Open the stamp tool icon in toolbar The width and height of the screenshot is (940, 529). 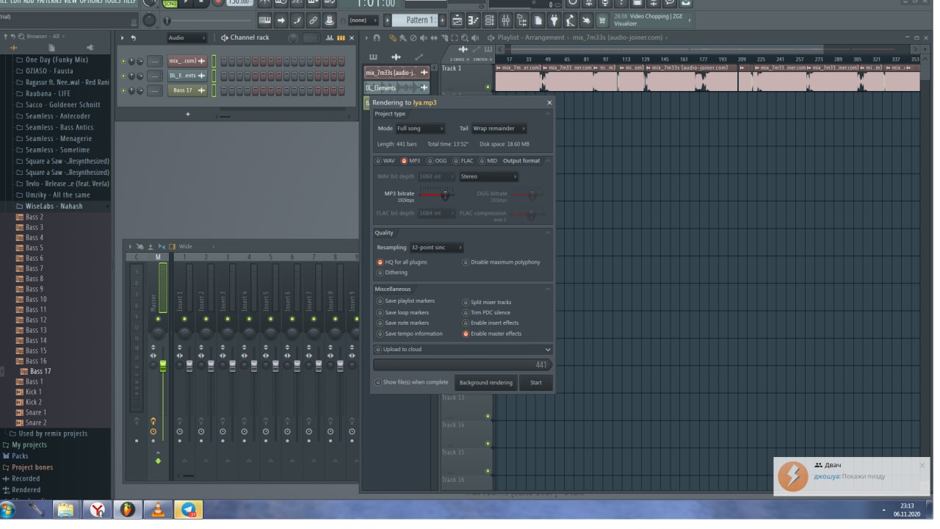coord(329,20)
